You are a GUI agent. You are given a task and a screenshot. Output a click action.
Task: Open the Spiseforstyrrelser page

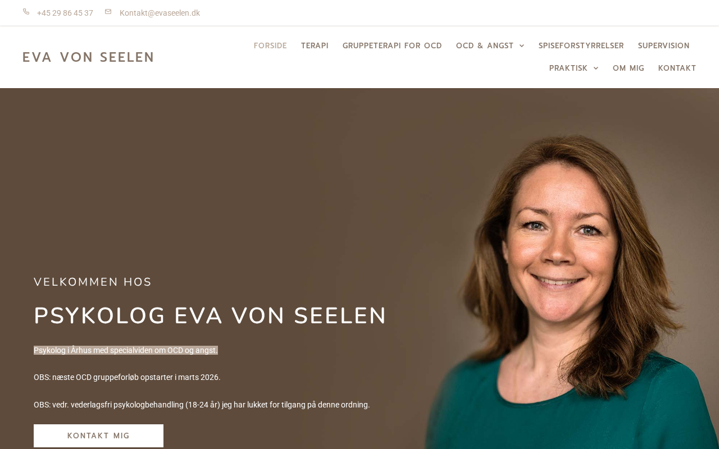581,46
